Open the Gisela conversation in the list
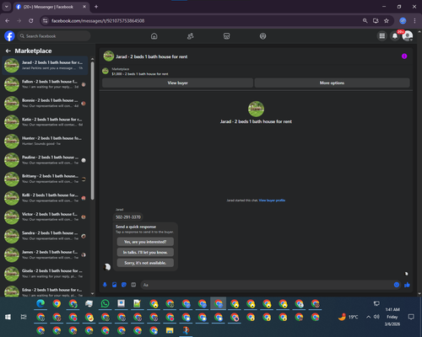This screenshot has width=422, height=337. click(x=45, y=274)
